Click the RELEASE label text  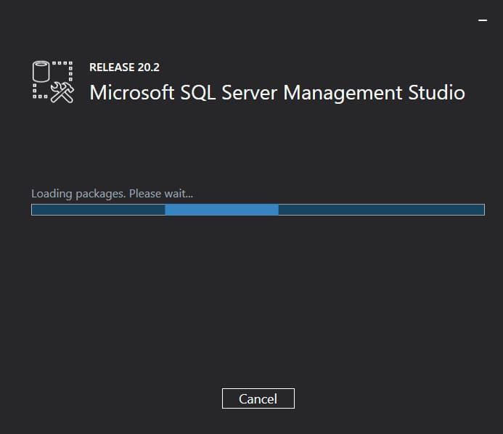(110, 67)
